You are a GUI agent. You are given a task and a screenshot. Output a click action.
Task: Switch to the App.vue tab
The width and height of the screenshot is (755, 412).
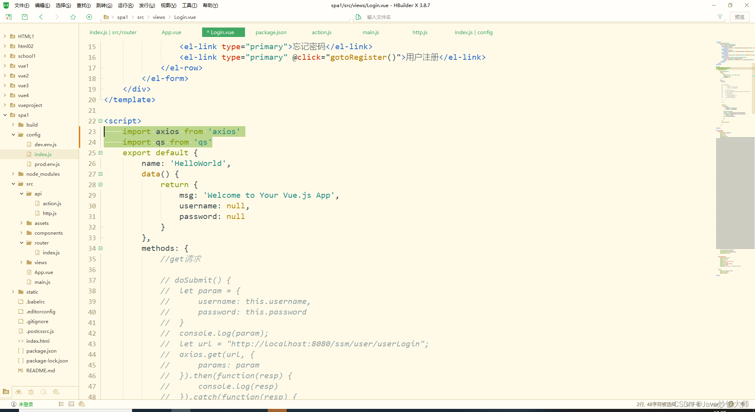(171, 32)
